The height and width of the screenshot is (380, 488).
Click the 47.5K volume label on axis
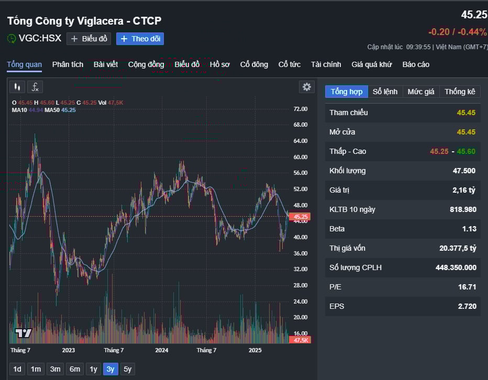pyautogui.click(x=300, y=340)
